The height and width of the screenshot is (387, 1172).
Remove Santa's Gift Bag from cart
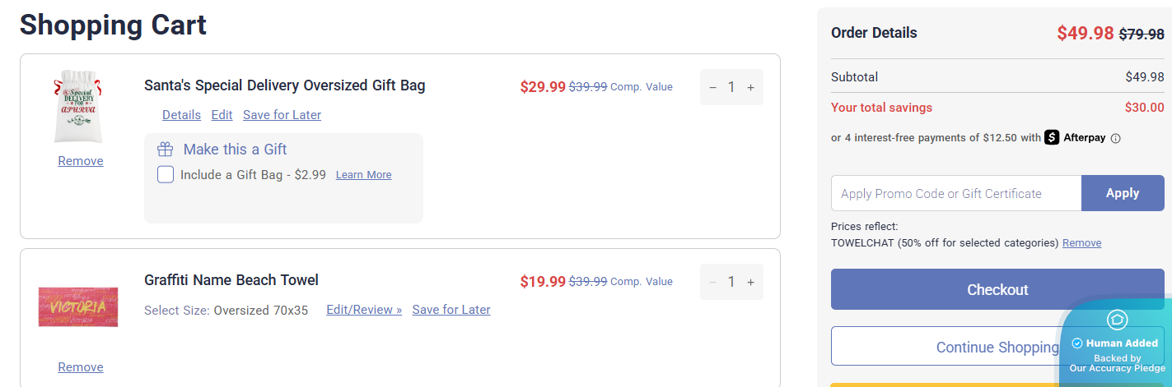coord(81,161)
